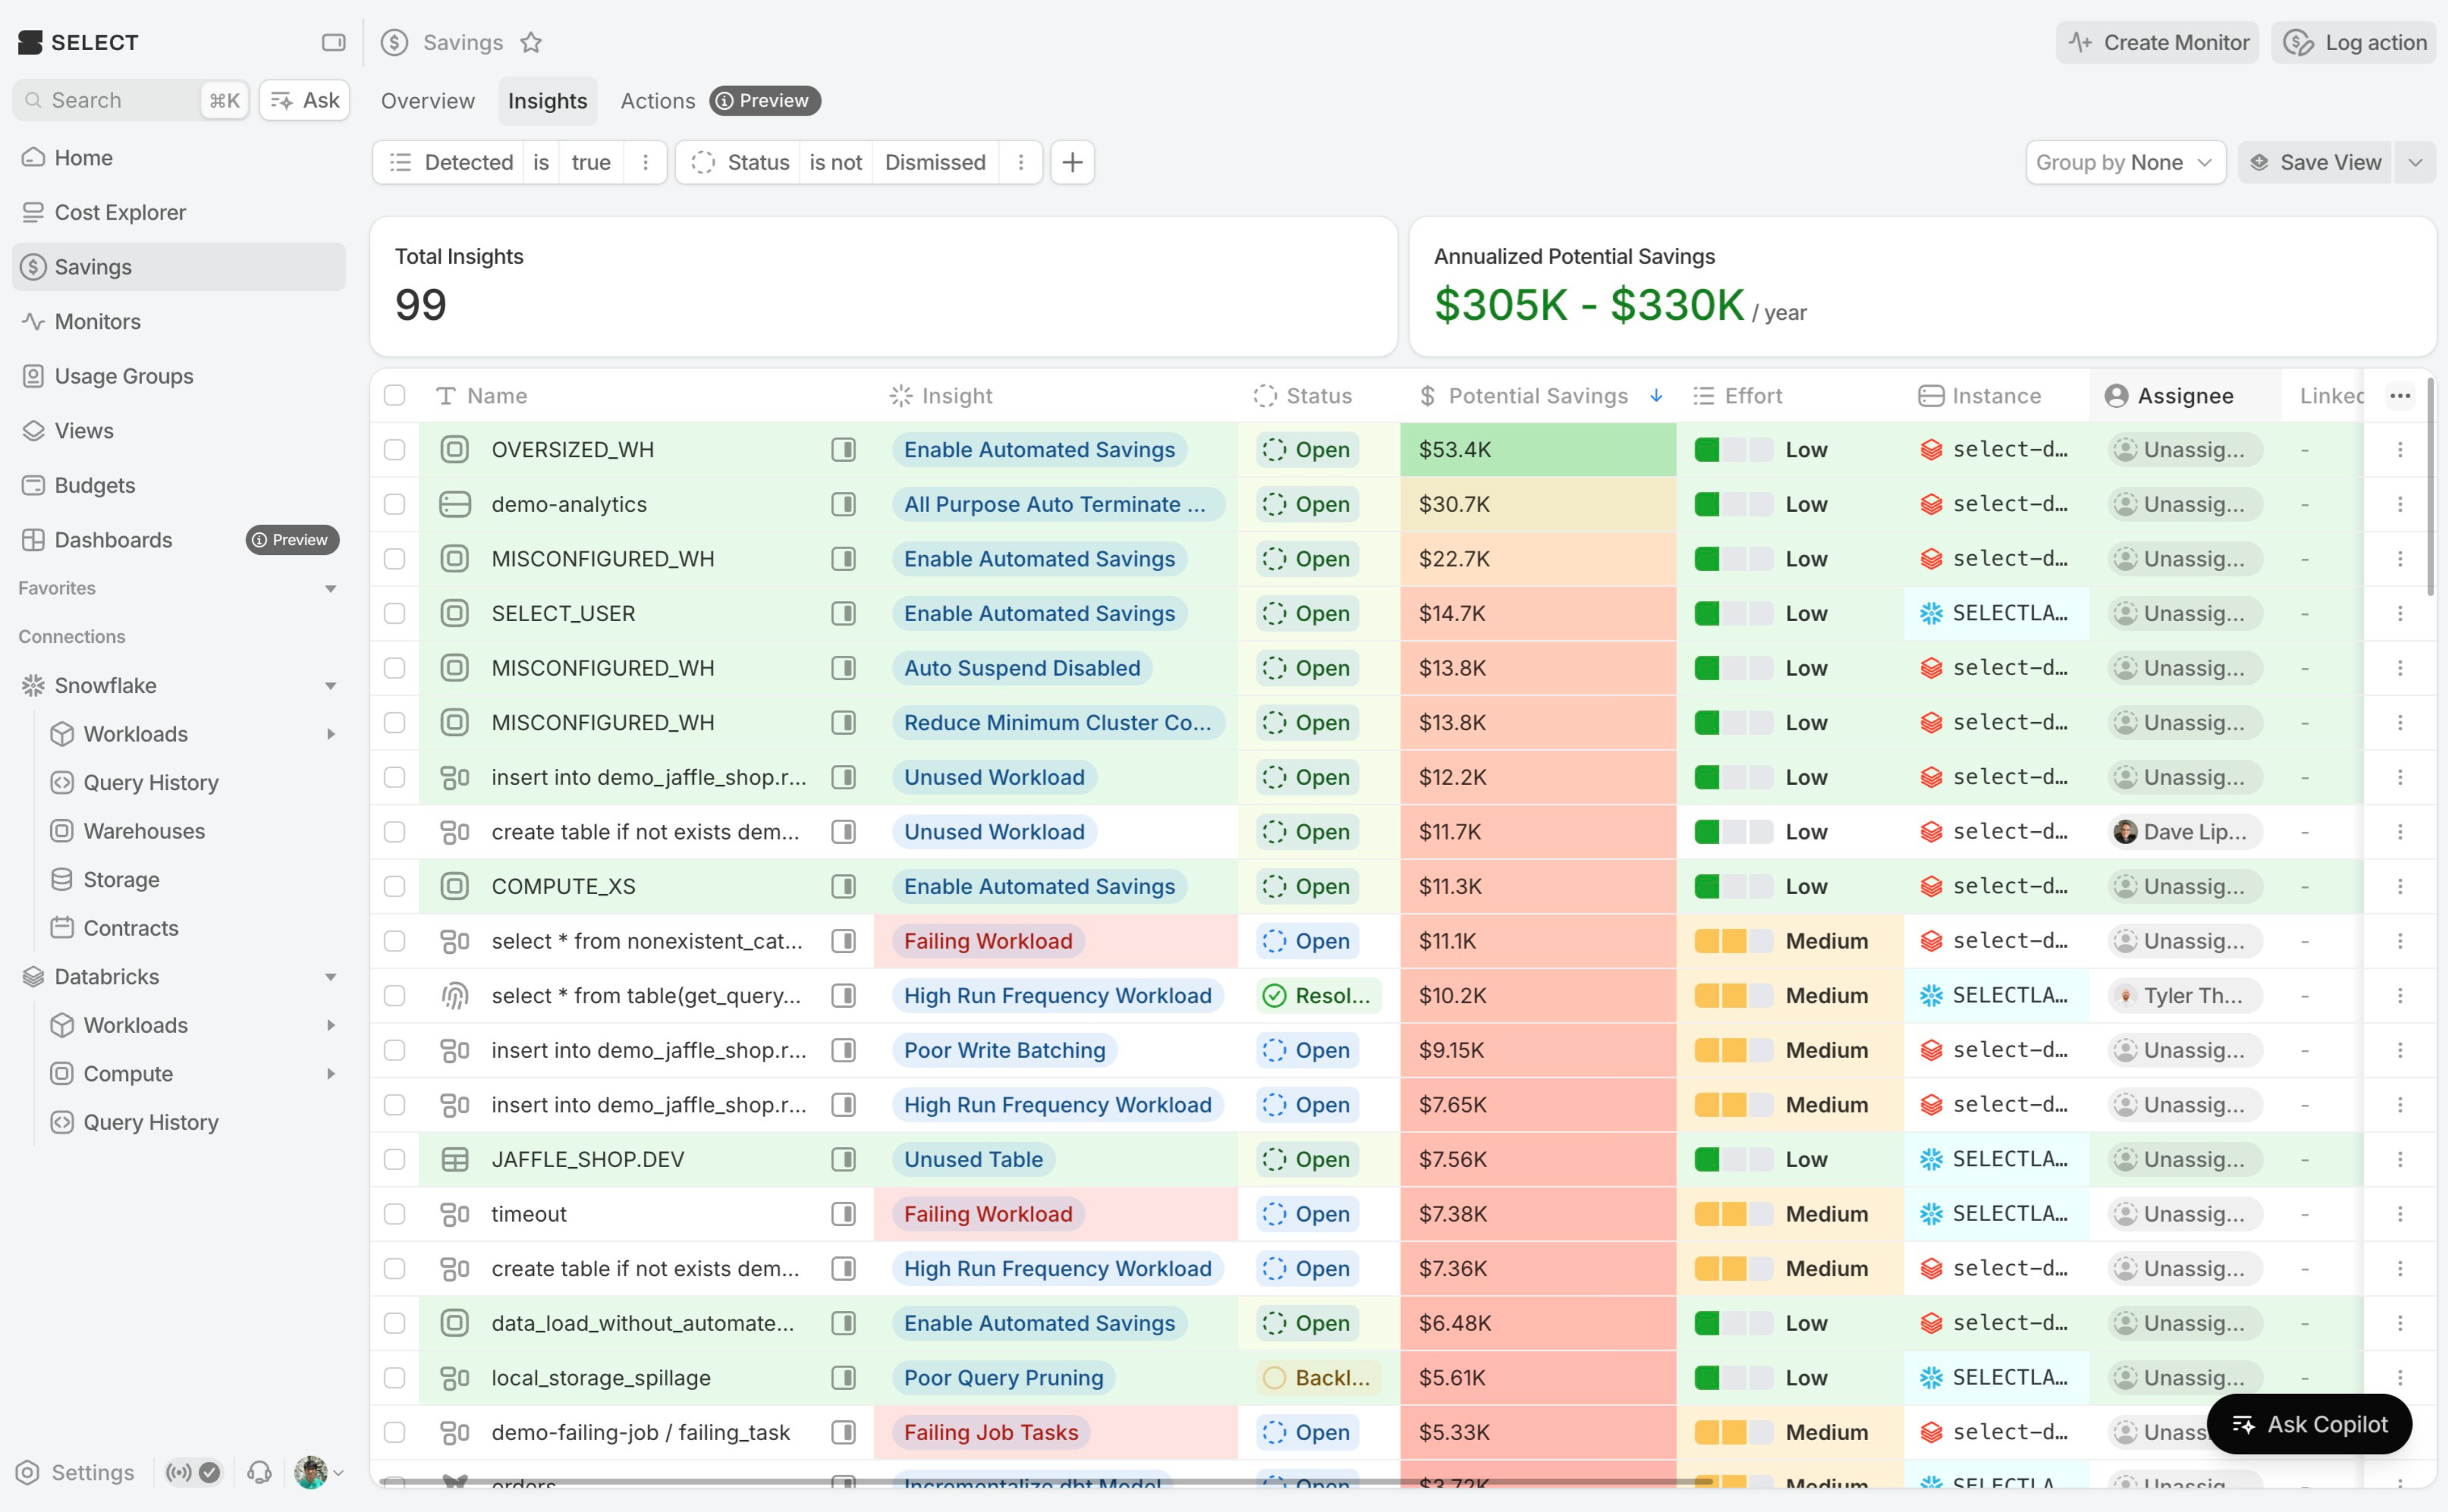Select the COMPUTE_XS row checkbox
This screenshot has width=2448, height=1512.
coord(395,886)
